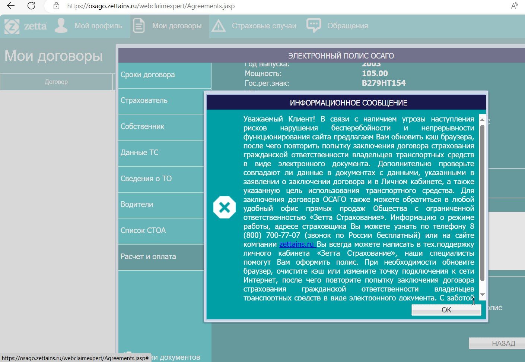Click the Договор column header
The height and width of the screenshot is (362, 525).
coord(56,82)
